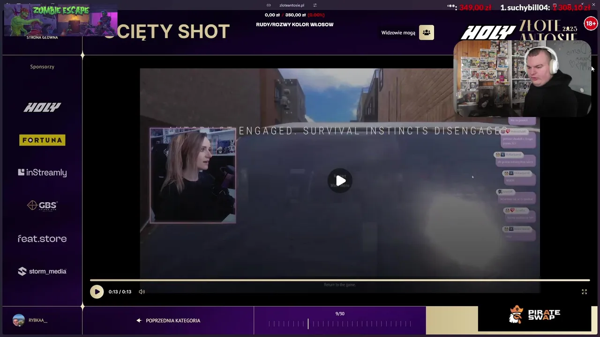
Task: Open site settings icon beside the URL
Action: click(x=315, y=5)
